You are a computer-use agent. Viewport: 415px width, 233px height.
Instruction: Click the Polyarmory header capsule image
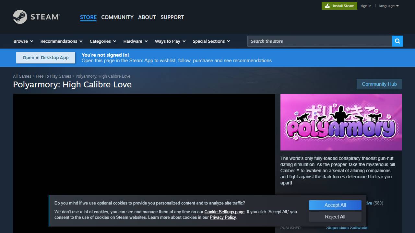point(341,122)
